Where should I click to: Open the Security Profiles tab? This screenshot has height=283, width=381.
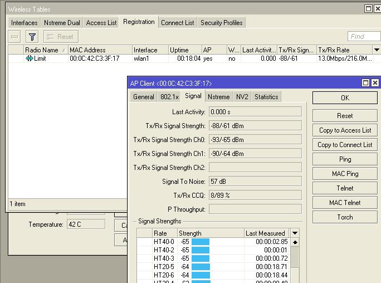pyautogui.click(x=222, y=23)
